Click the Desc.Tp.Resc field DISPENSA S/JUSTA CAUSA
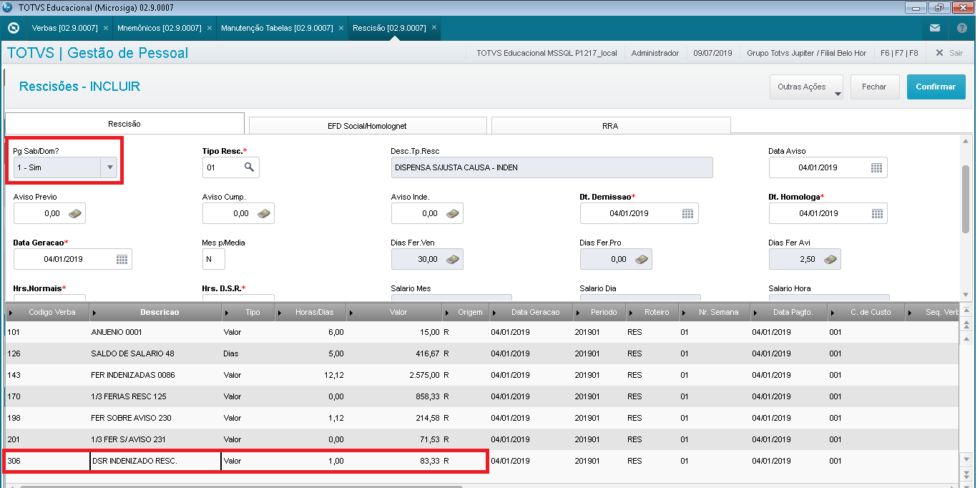Screen dimensions: 980x488 coord(552,167)
